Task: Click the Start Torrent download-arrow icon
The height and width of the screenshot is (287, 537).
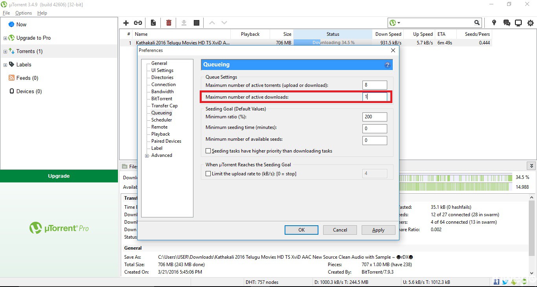Action: (184, 23)
